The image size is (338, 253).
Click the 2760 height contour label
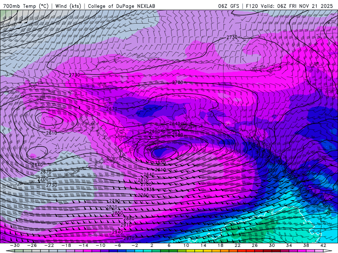coord(143,195)
